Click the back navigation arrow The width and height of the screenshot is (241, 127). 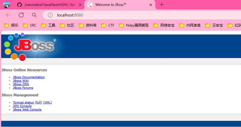pos(8,15)
